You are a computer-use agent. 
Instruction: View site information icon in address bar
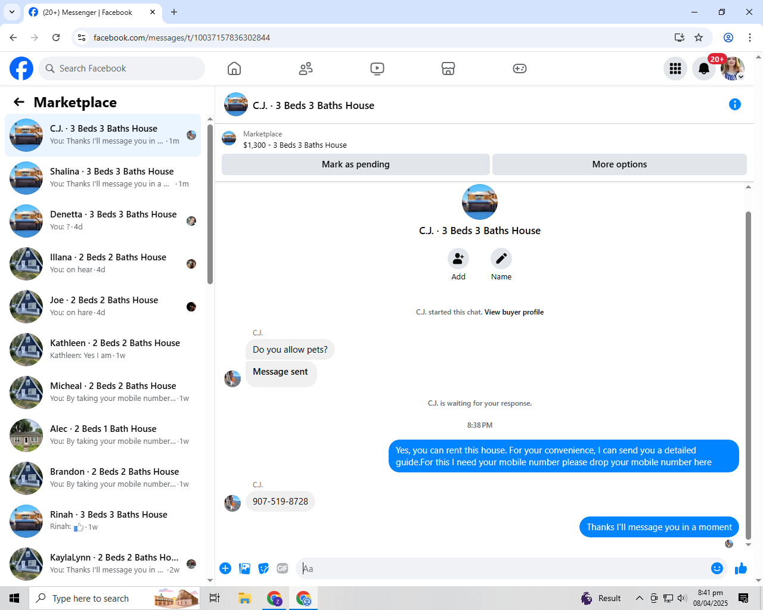point(82,38)
